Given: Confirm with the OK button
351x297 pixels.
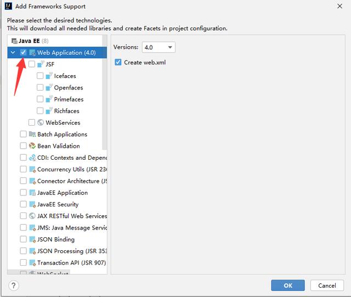Looking at the screenshot, I should tap(287, 285).
